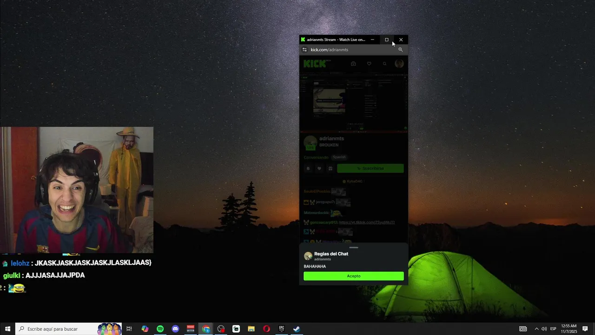Screen dimensions: 595x335
Task: Open the News and interests tray icon
Action: pyautogui.click(x=523, y=329)
